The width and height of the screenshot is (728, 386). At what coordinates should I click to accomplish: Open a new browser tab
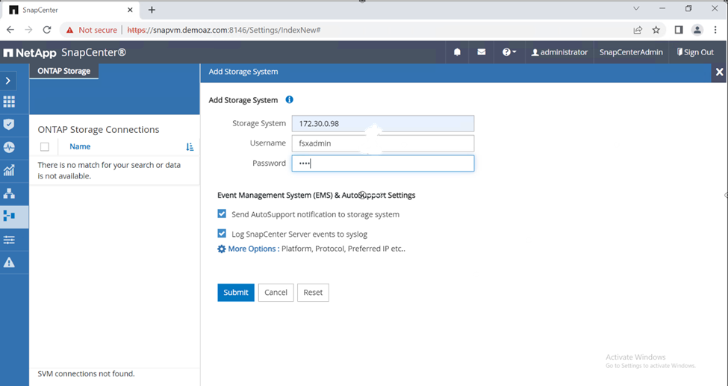point(152,10)
